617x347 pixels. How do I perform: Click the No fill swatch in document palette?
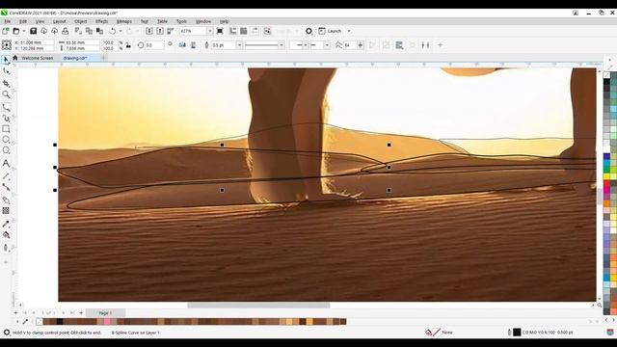pos(39,322)
